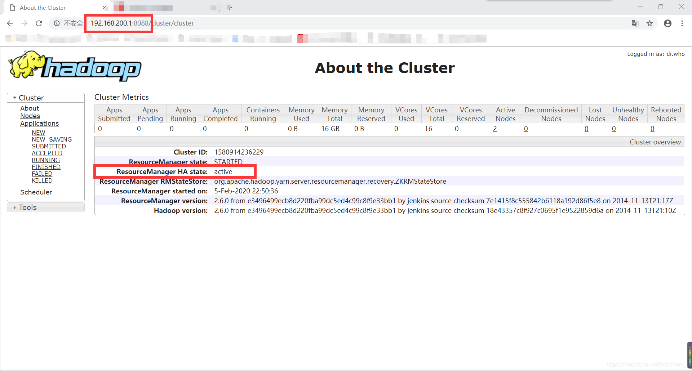This screenshot has height=371, width=692.
Task: Click the Cluster Metrics heading
Action: coord(121,97)
